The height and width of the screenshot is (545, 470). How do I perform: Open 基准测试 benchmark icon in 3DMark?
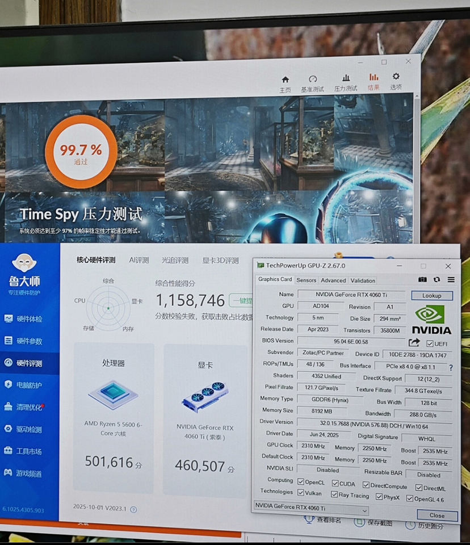tap(313, 84)
